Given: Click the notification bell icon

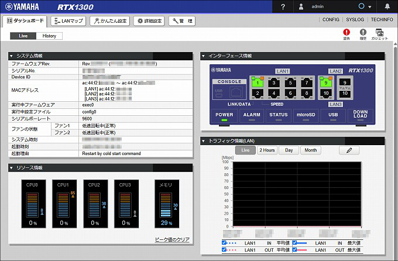Looking at the screenshot, I should (x=387, y=6).
